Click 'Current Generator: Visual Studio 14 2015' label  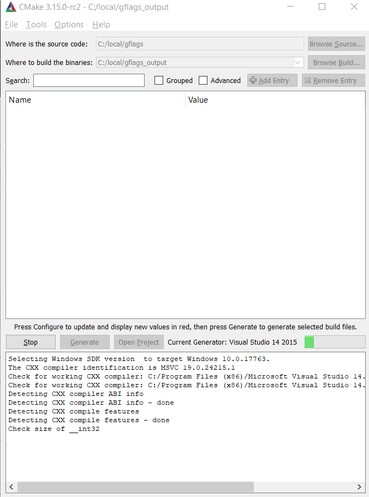232,342
